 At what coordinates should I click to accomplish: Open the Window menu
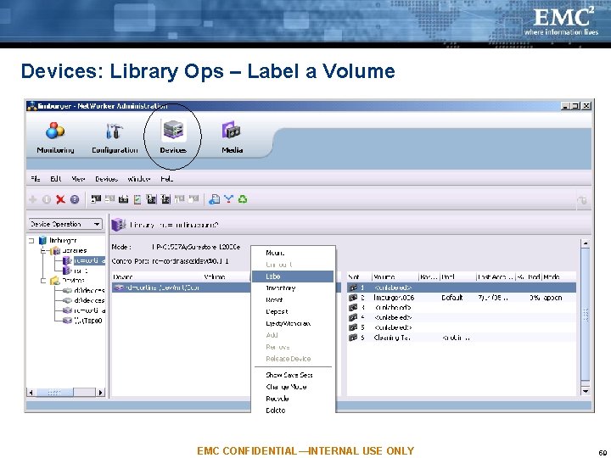[138, 179]
